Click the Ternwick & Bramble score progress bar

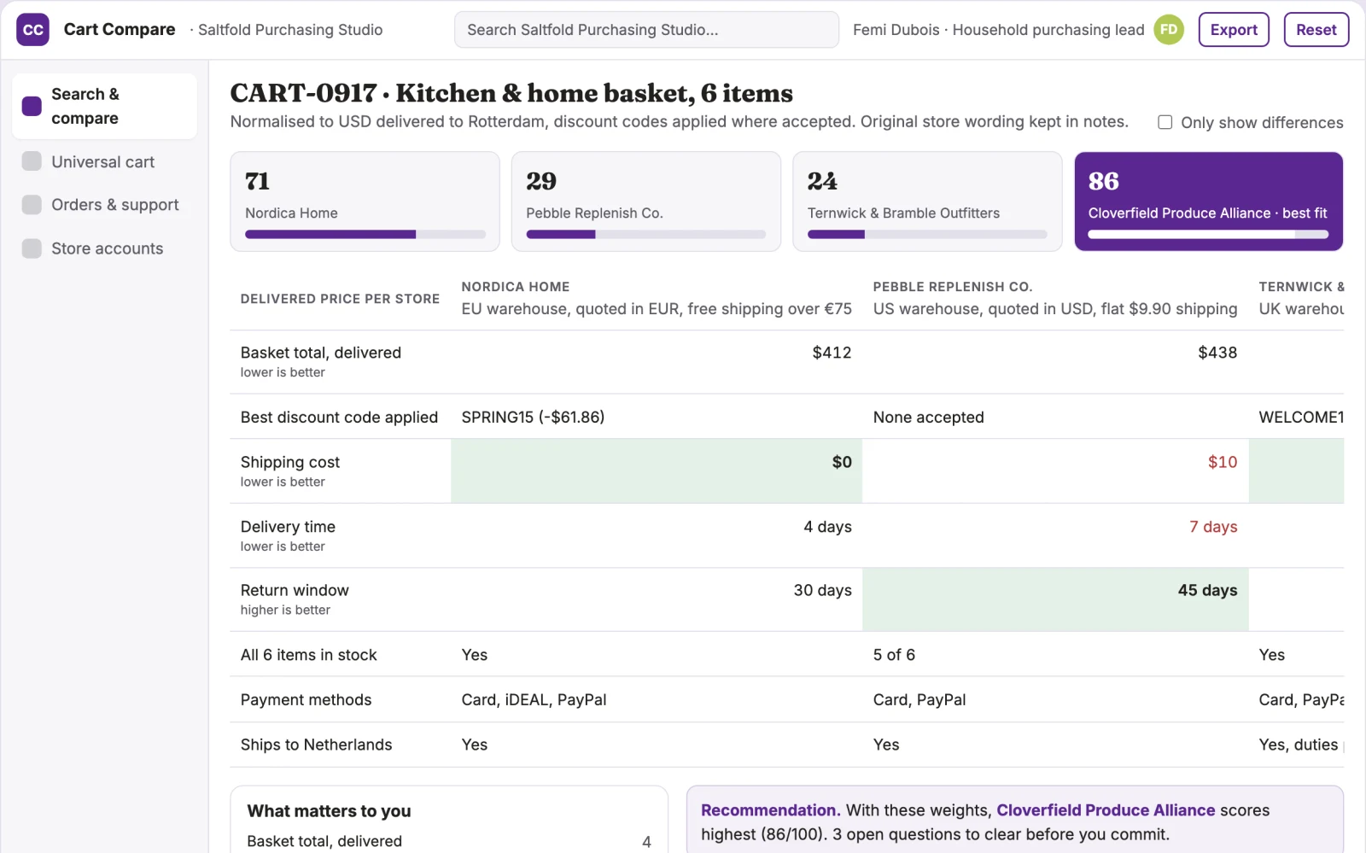927,235
